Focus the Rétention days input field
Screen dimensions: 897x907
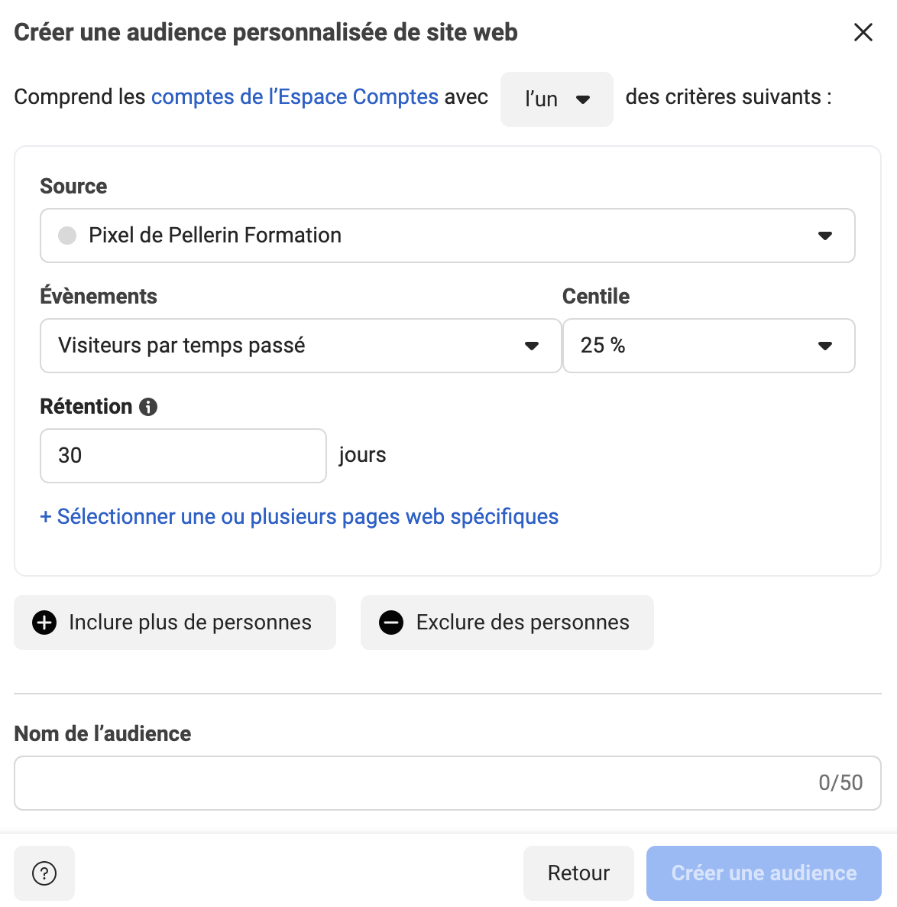[183, 456]
